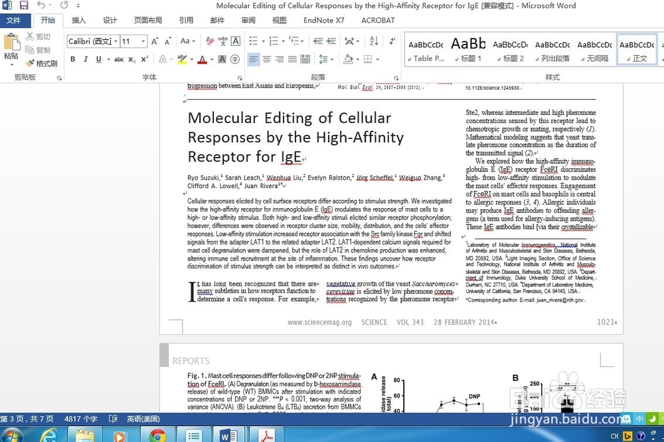The width and height of the screenshot is (664, 442).
Task: Click the Character Shading icon
Action: tap(222, 59)
